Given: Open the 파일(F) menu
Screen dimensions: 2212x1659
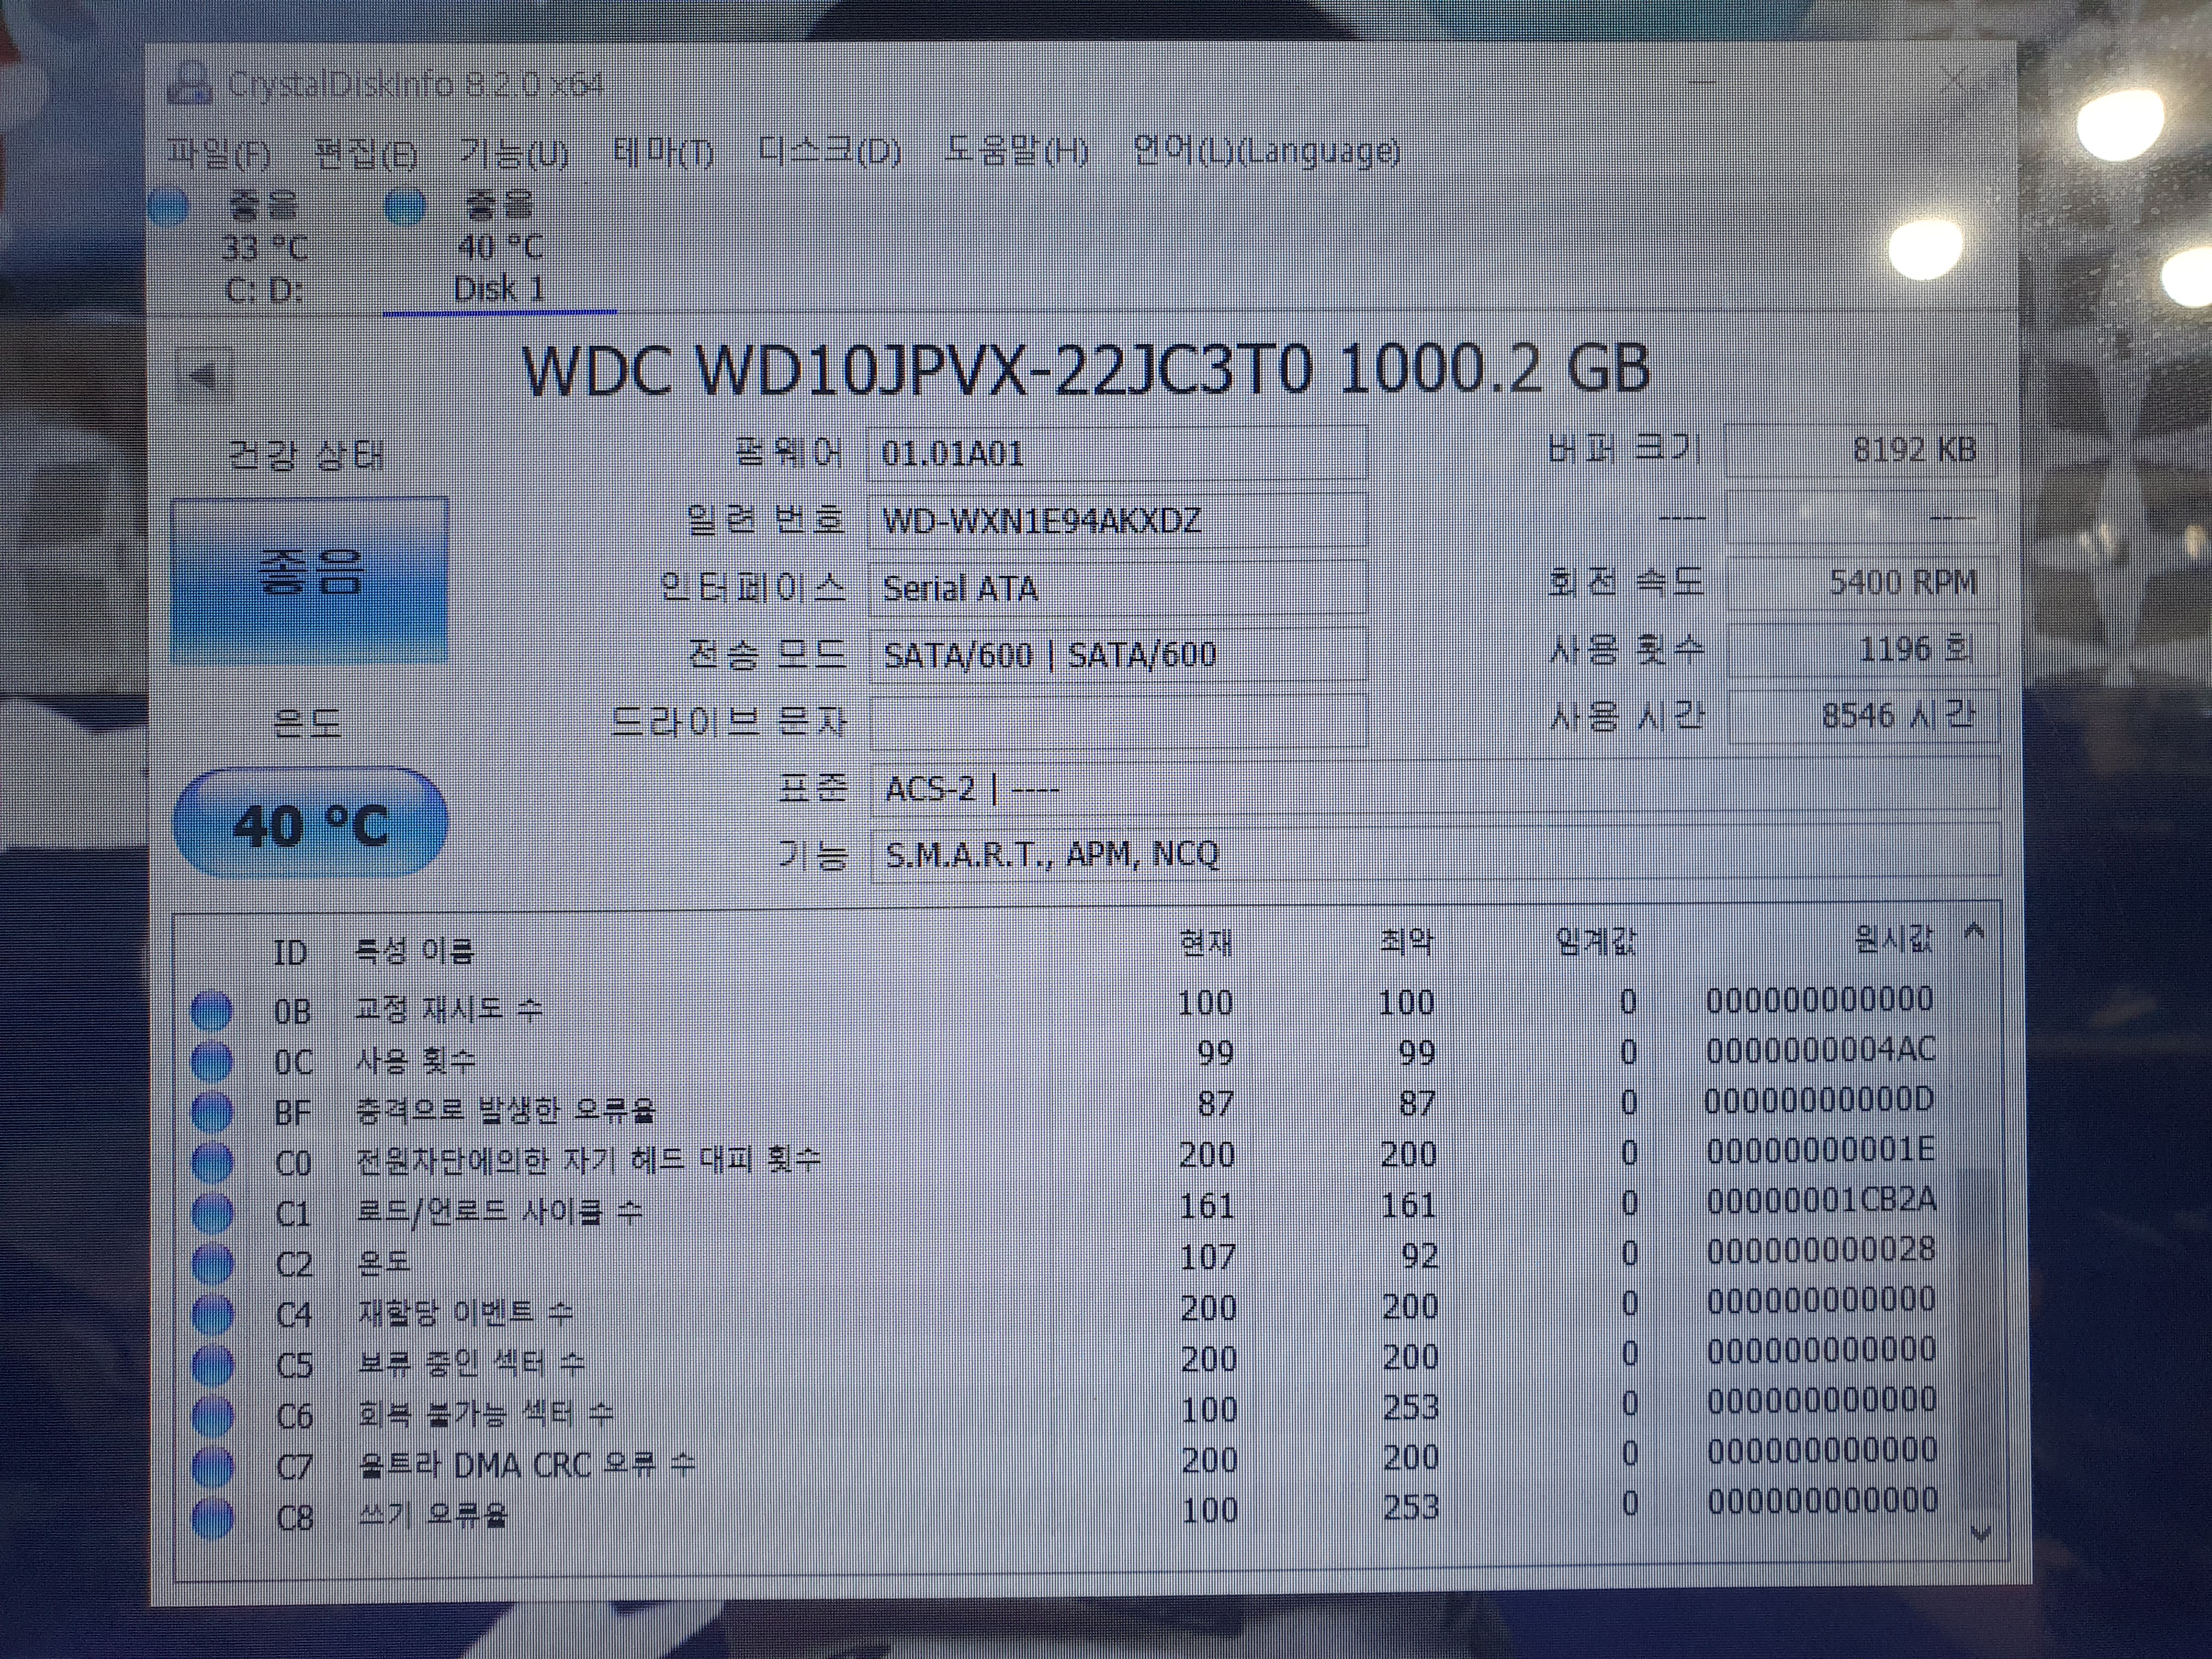Looking at the screenshot, I should pyautogui.click(x=219, y=153).
